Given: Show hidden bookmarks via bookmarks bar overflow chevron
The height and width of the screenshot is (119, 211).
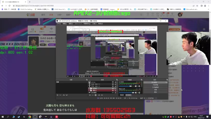Looking at the screenshot, I should [208, 9].
